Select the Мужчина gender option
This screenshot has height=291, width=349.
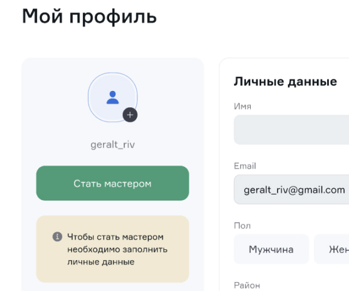(271, 249)
